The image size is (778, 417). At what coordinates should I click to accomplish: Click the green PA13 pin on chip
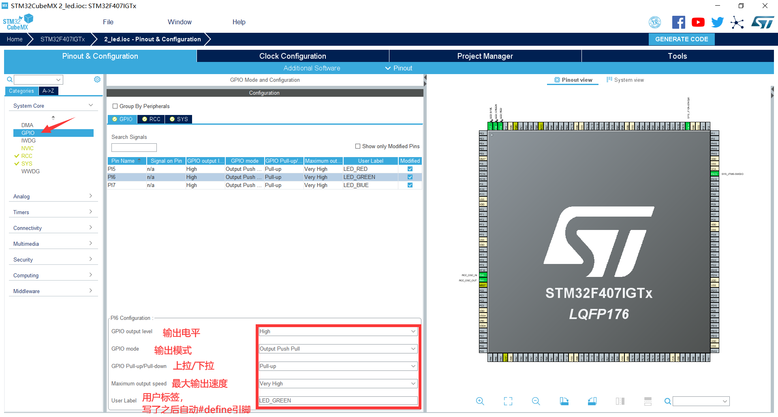coord(714,174)
